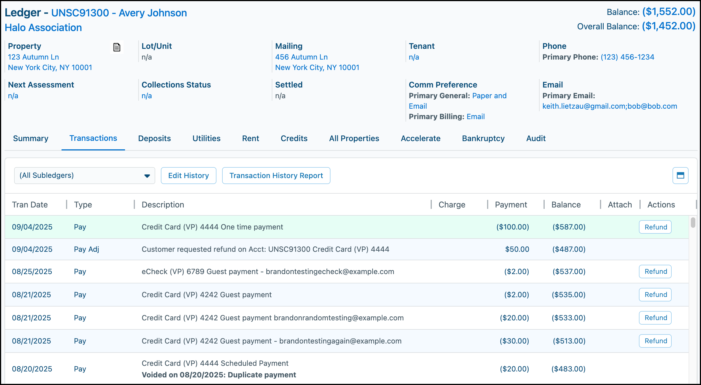This screenshot has height=385, width=701.
Task: Click the grid view icon beside the table
Action: pos(680,175)
